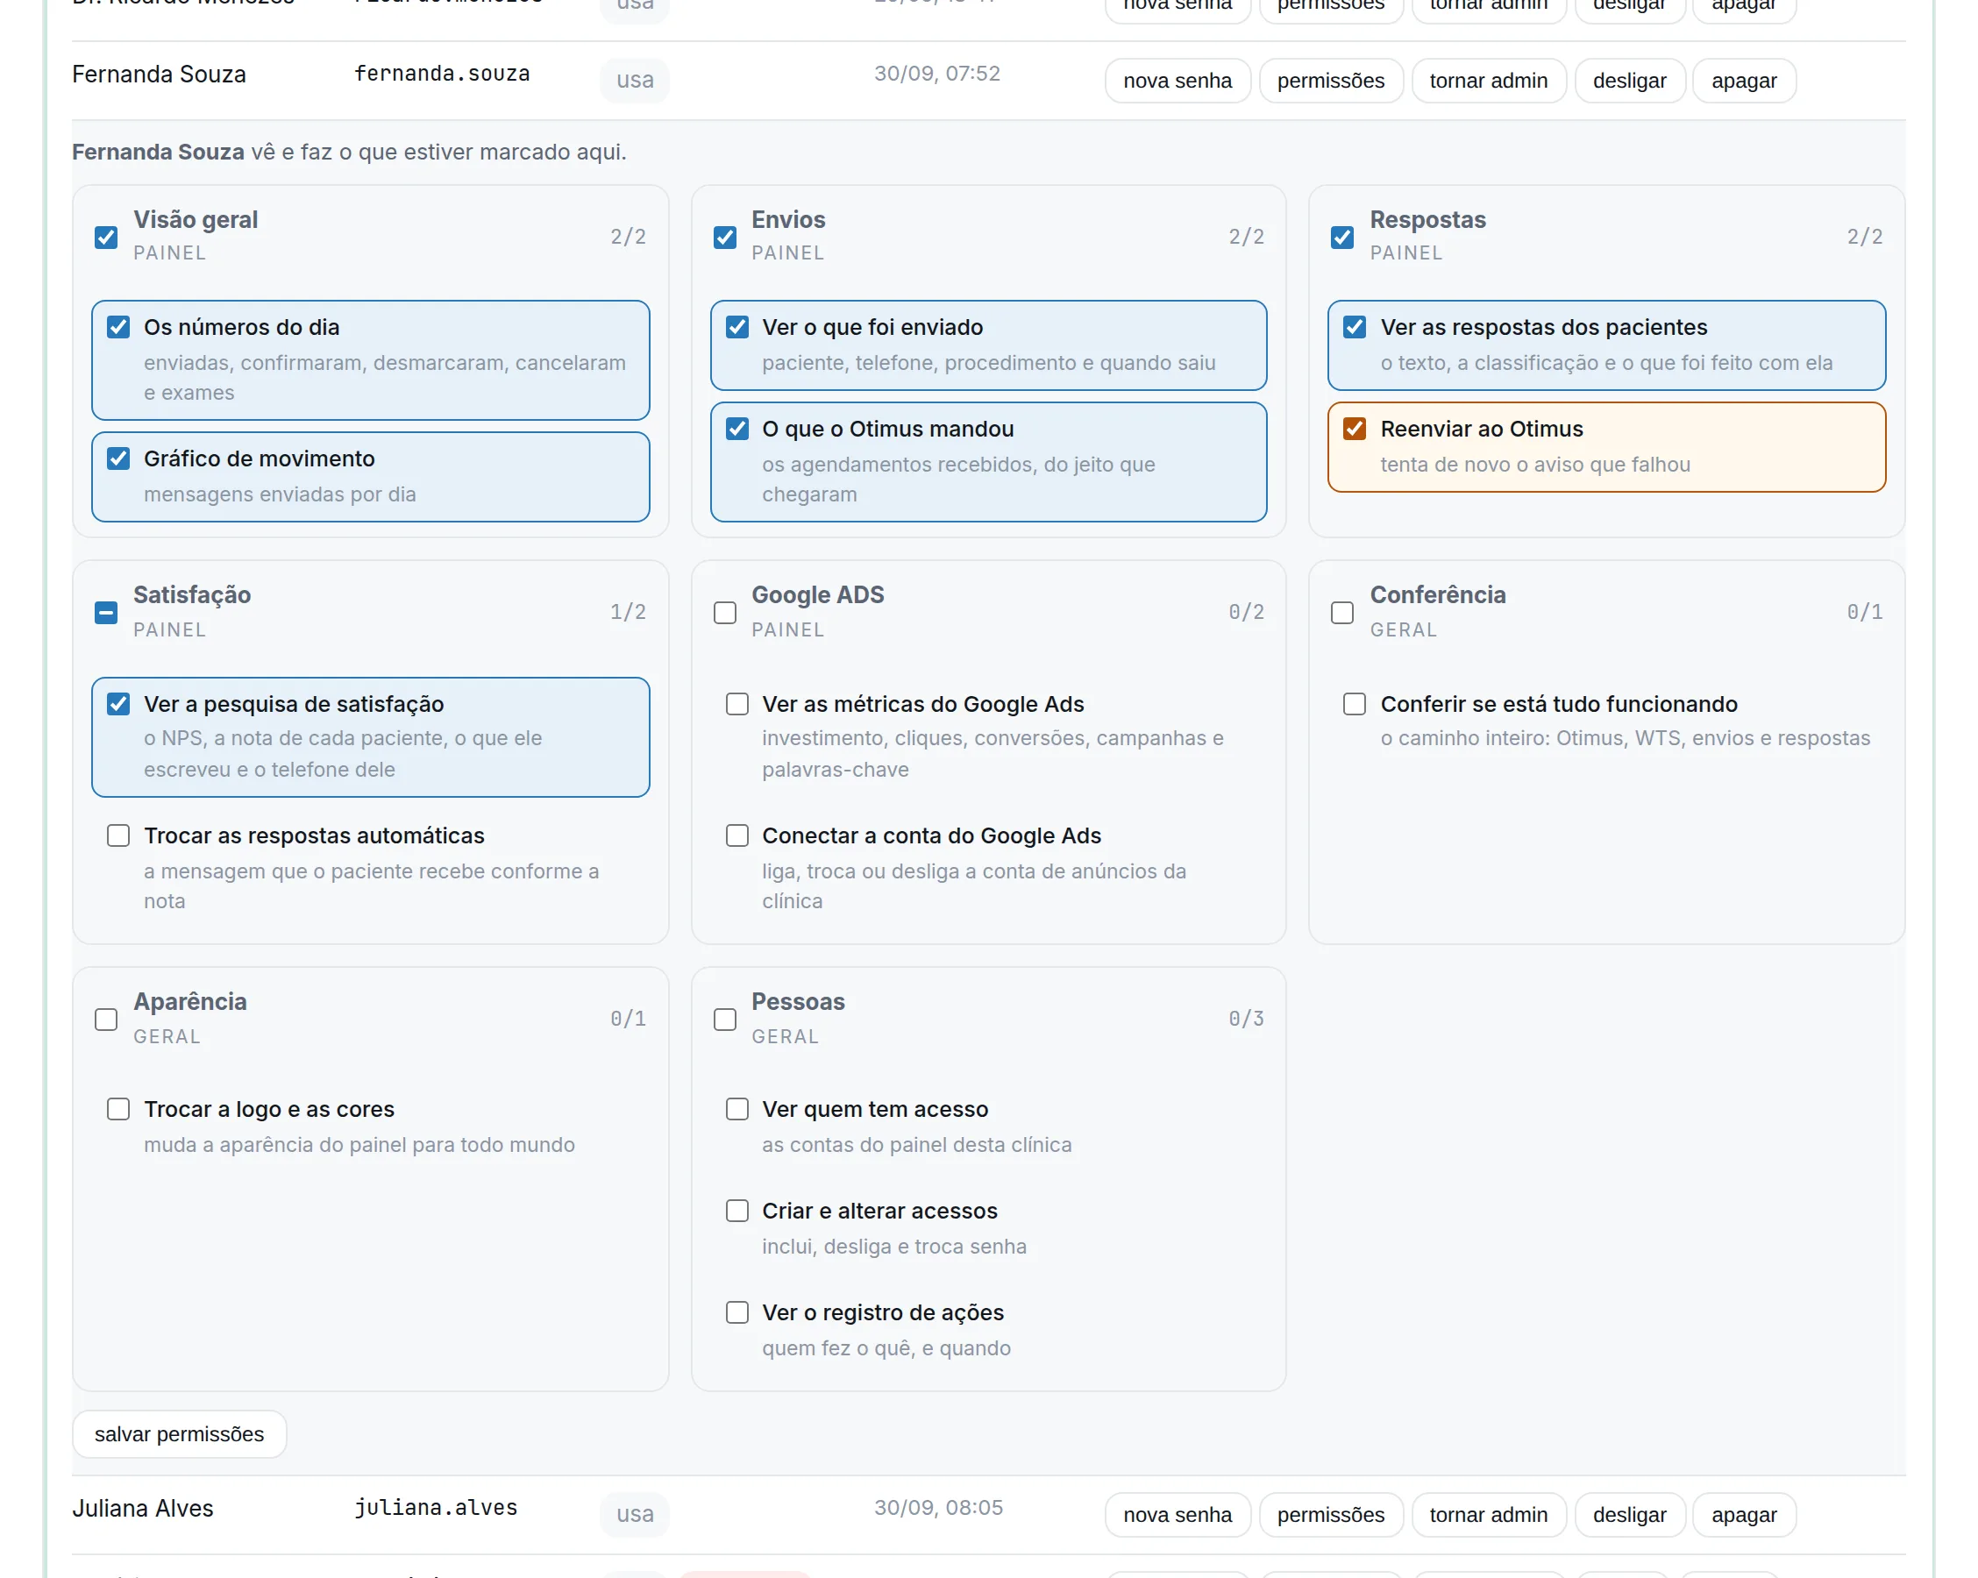Uncheck 'Os números do dia' permission
This screenshot has width=1978, height=1578.
point(118,328)
